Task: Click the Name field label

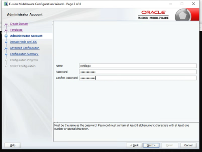Action: click(x=59, y=66)
